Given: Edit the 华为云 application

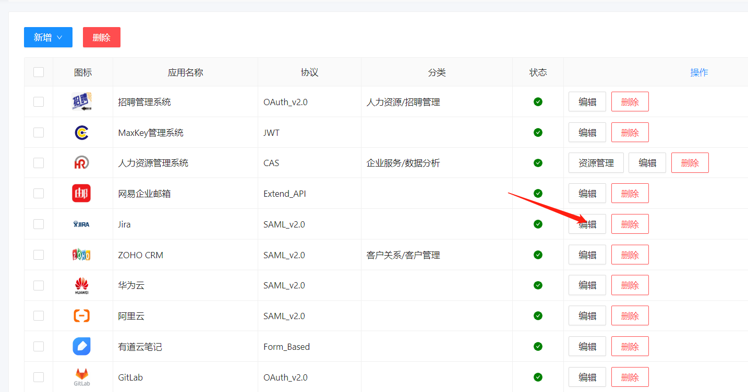Looking at the screenshot, I should pyautogui.click(x=587, y=285).
